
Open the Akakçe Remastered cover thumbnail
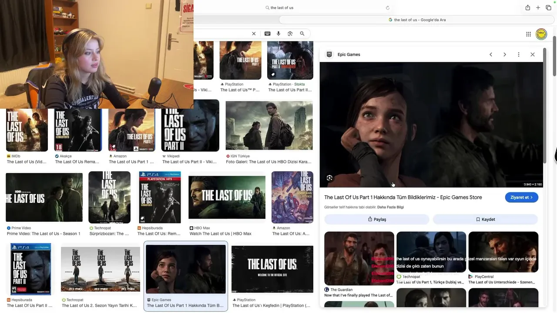pyautogui.click(x=77, y=130)
